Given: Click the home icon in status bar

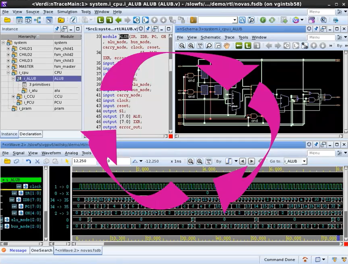Looking at the screenshot, I should click(x=305, y=259).
